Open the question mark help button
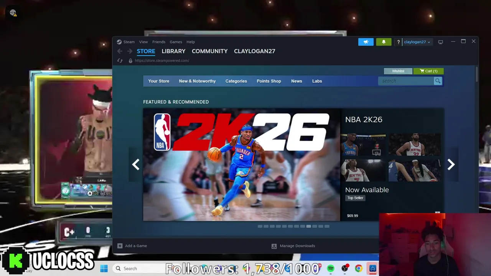This screenshot has height=276, width=491. 398,42
